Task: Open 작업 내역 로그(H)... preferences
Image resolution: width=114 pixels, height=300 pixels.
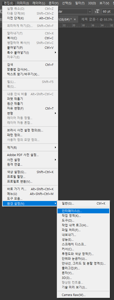Action: 83,225
